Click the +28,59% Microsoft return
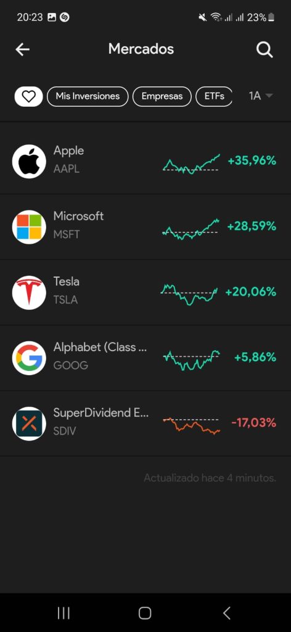 [252, 226]
